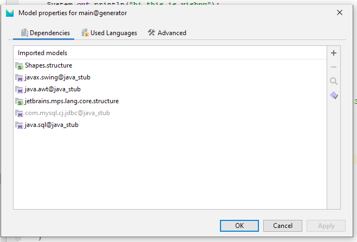This screenshot has width=357, height=242.
Task: Select the java.awt@java_stub entry
Action: pos(53,89)
